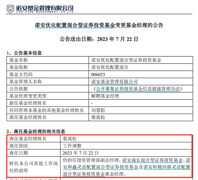Click 蔡嵩松 in the basic information table
This screenshot has height=180, width=198.
(x=98, y=117)
